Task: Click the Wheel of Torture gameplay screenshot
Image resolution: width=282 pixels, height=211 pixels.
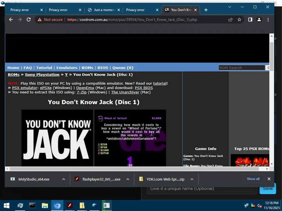Action: point(130,138)
